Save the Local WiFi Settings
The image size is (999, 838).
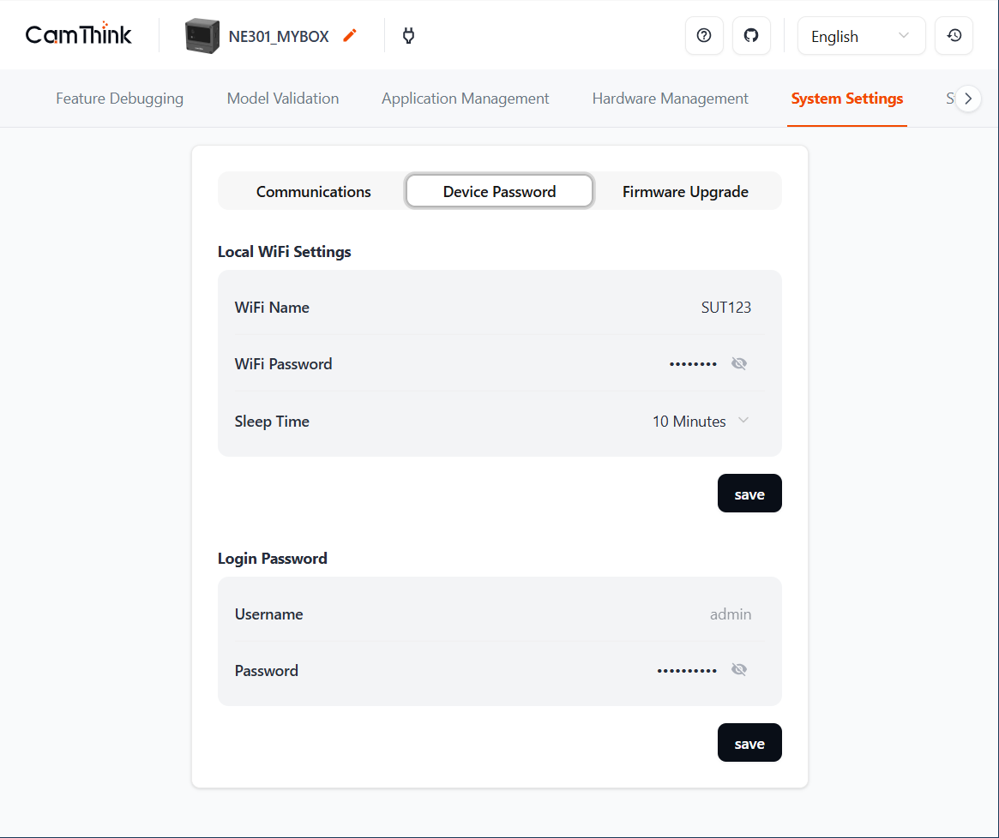(x=749, y=494)
